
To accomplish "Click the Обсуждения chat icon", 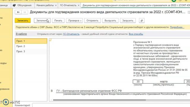I will coord(14,5).
